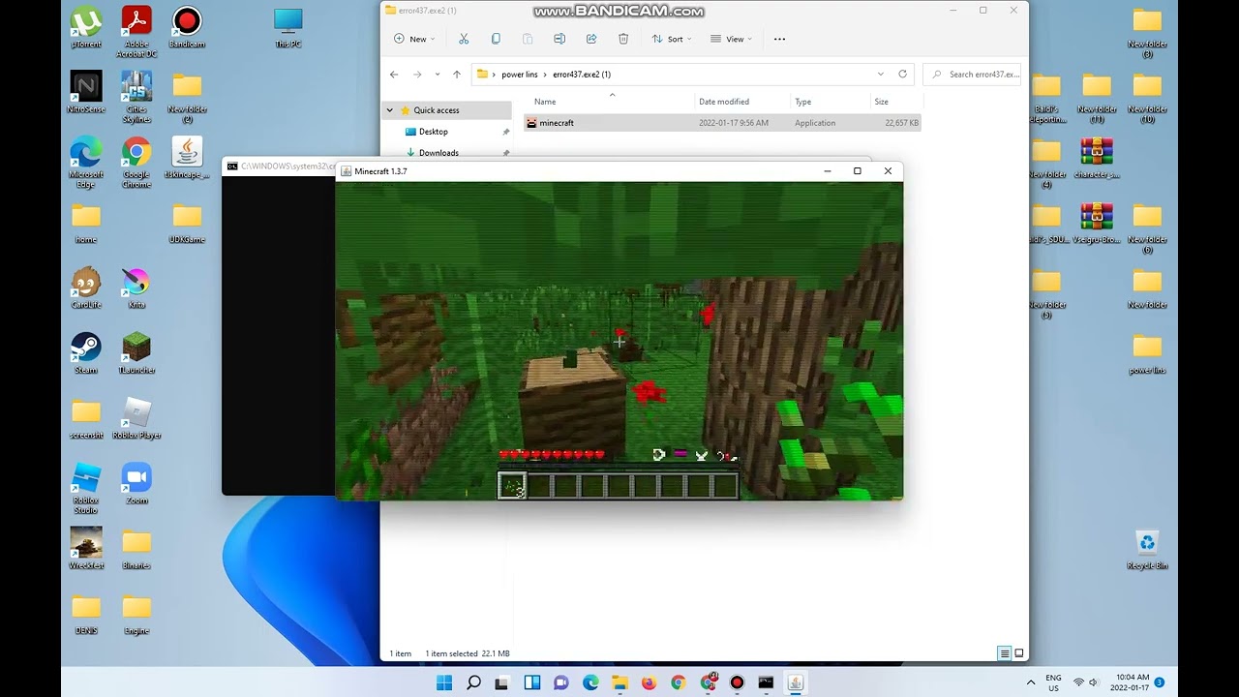Launch the Bandicam desktop shortcut
The width and height of the screenshot is (1239, 697).
(x=187, y=26)
